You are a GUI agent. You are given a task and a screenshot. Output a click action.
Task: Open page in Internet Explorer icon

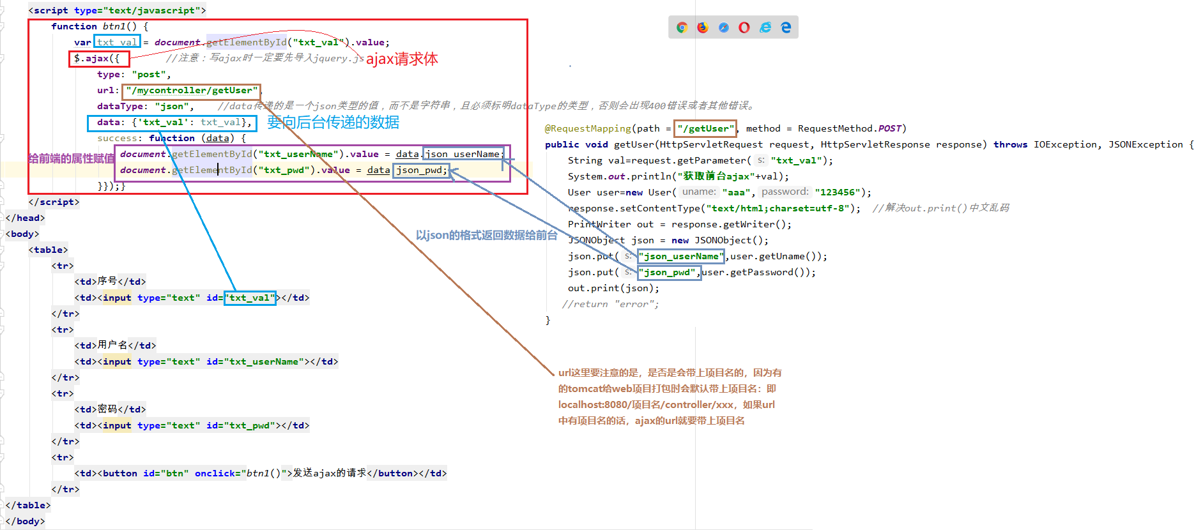click(765, 27)
